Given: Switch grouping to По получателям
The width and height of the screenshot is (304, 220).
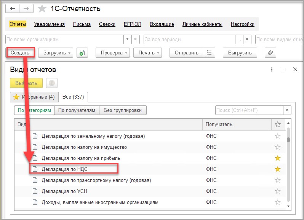Looking at the screenshot, I should (x=77, y=110).
